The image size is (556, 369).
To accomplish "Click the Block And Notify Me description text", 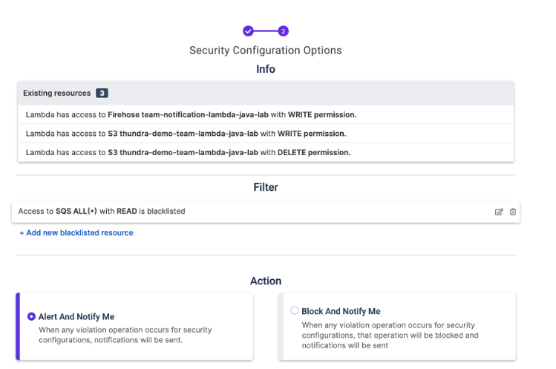I will click(388, 335).
